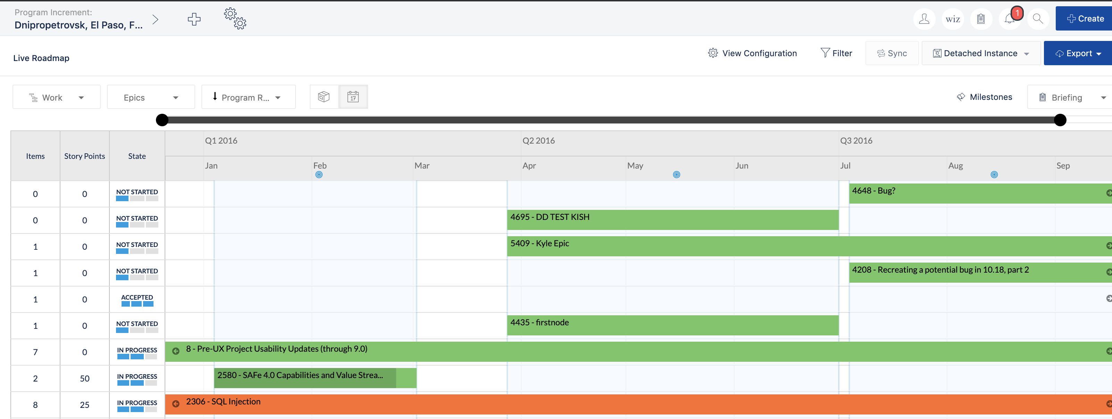
Task: Click the State column header
Action: click(137, 156)
